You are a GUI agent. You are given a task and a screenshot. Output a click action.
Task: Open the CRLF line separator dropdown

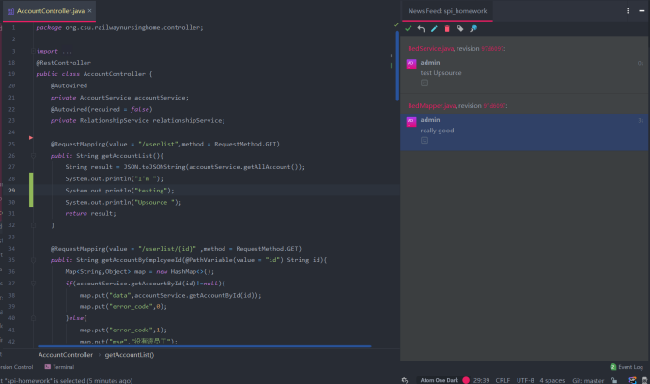coord(503,380)
